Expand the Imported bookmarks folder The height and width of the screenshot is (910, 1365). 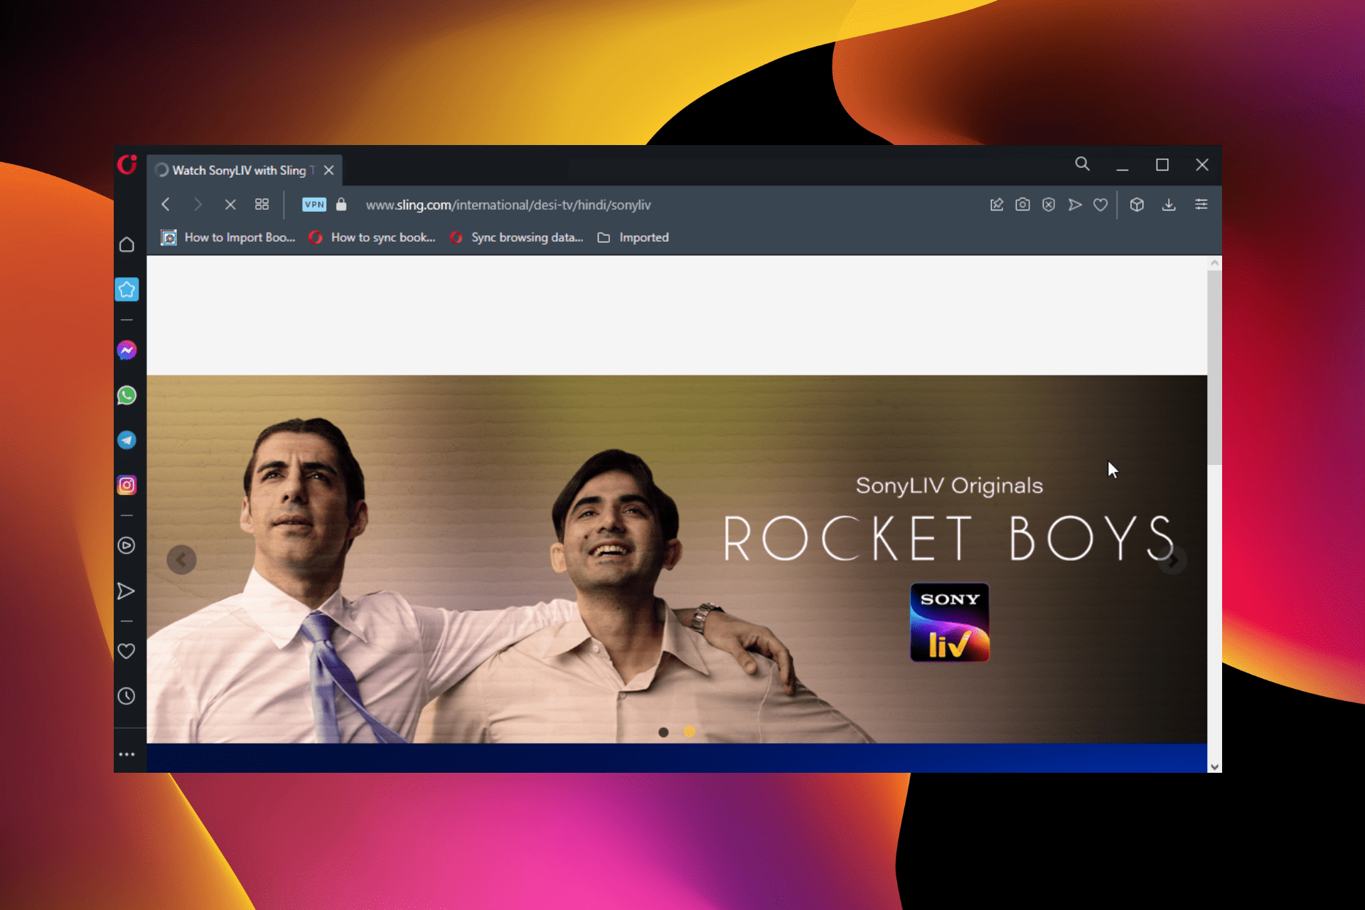click(633, 237)
